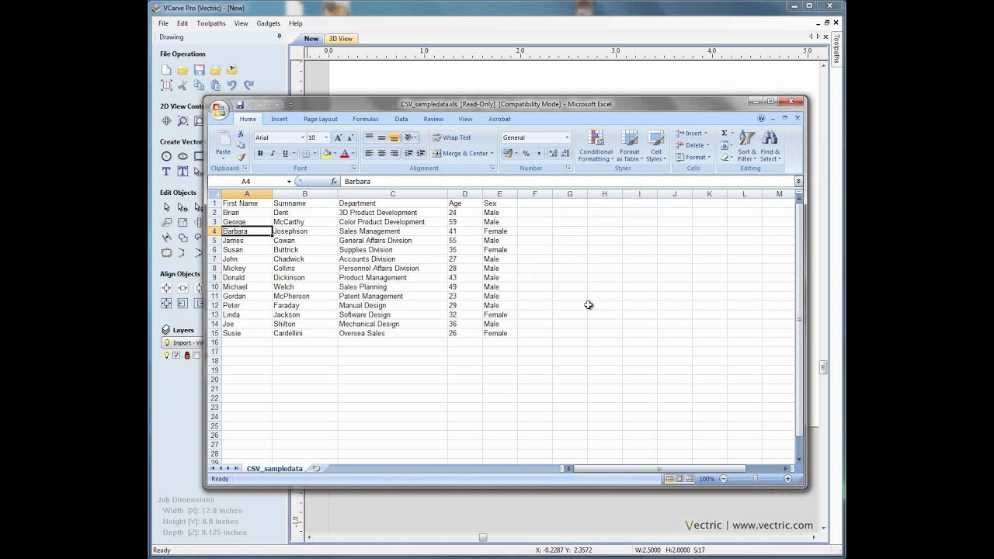Create a new file in VCarve

click(x=166, y=70)
